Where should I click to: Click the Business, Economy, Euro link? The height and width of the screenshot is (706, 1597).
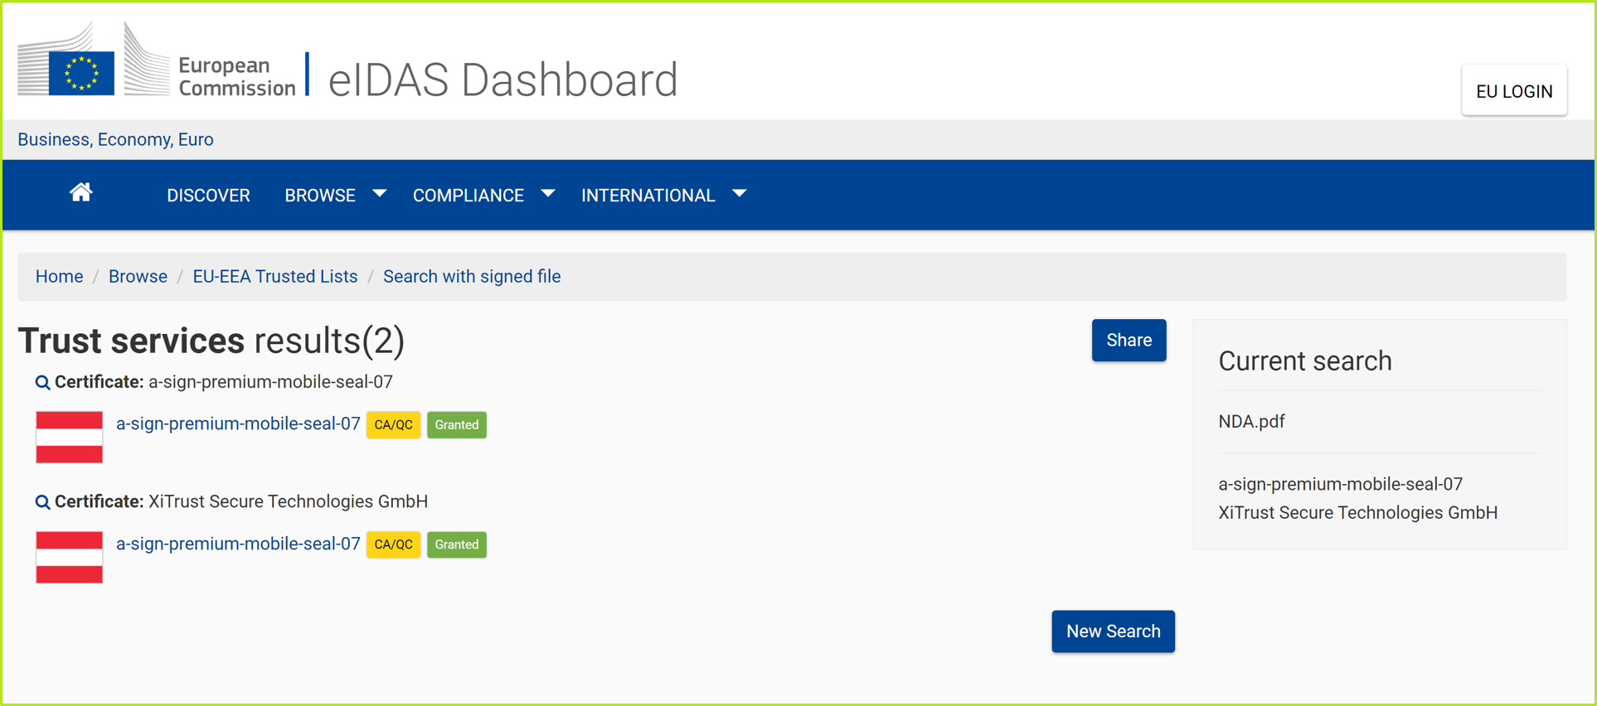pyautogui.click(x=115, y=139)
